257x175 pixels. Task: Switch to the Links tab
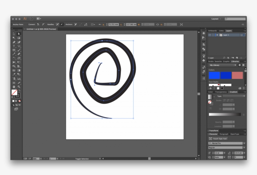point(221,31)
